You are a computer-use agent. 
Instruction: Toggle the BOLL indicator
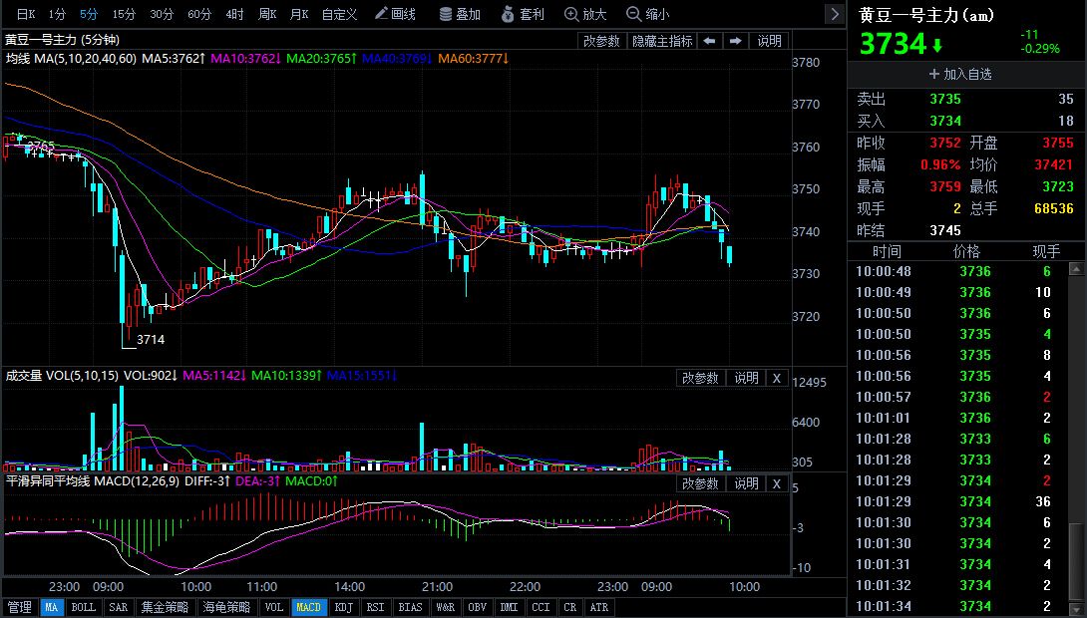tap(84, 607)
